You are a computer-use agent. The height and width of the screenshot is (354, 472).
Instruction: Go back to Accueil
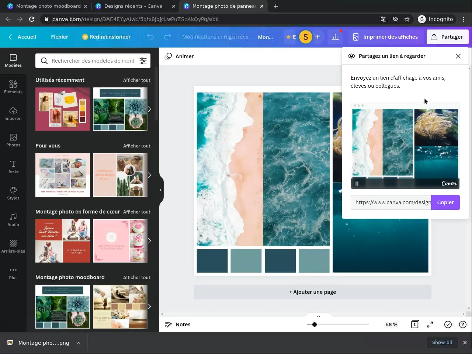click(x=22, y=37)
